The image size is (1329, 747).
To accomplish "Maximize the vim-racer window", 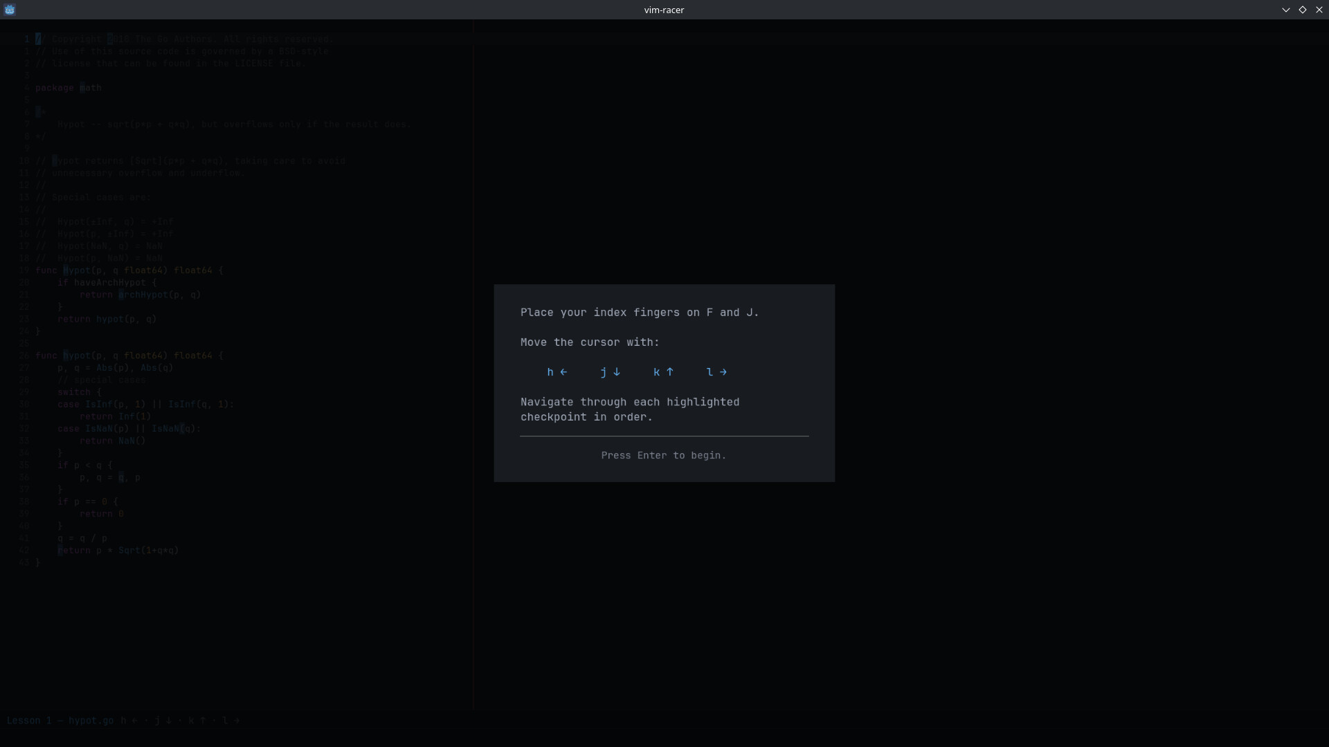I will click(x=1303, y=10).
